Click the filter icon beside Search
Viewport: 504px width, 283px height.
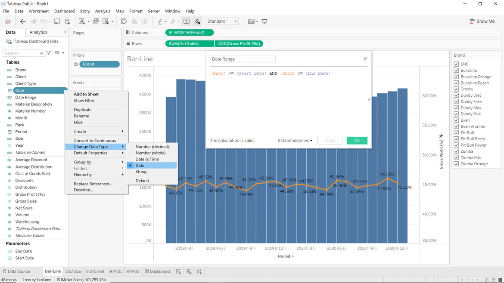pos(49,53)
